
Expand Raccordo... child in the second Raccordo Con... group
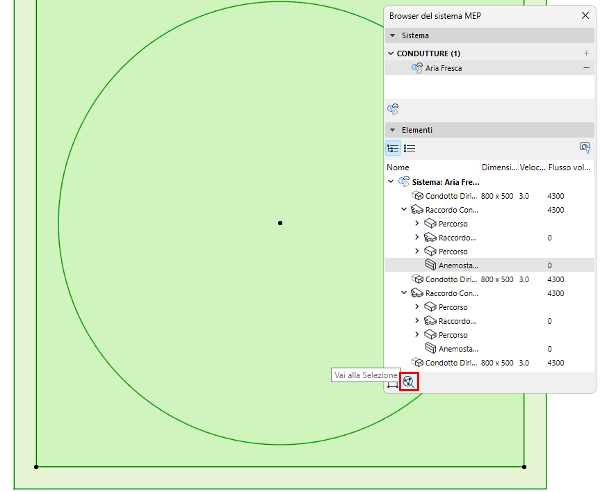coord(417,320)
